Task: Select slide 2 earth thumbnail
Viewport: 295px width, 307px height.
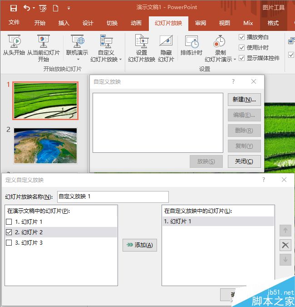Action: coord(45,146)
